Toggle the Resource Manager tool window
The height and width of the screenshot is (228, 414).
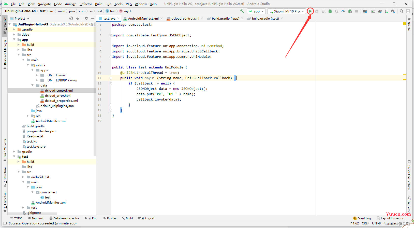[5, 54]
